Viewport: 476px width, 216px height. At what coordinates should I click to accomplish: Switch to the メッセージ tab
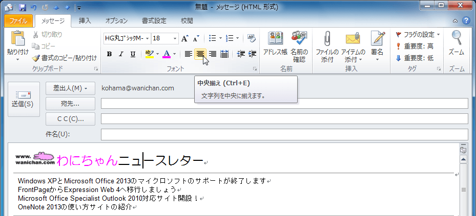coord(53,21)
